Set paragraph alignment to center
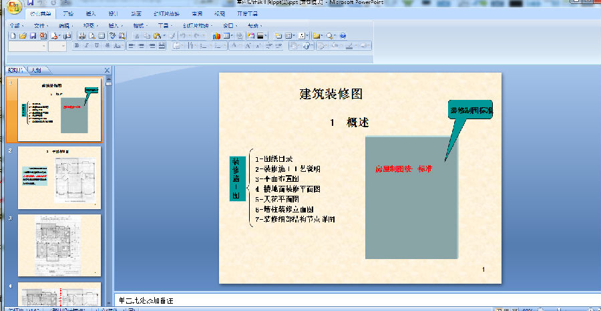This screenshot has height=311, width=601. coord(142,46)
